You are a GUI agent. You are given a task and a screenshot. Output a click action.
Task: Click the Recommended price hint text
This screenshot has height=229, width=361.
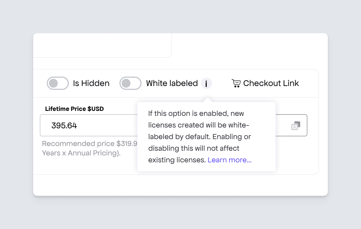click(90, 144)
